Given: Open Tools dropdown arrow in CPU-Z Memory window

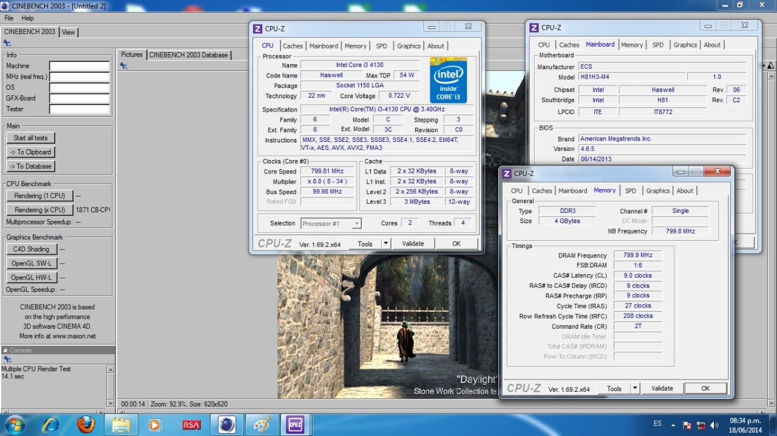Looking at the screenshot, I should click(x=635, y=388).
